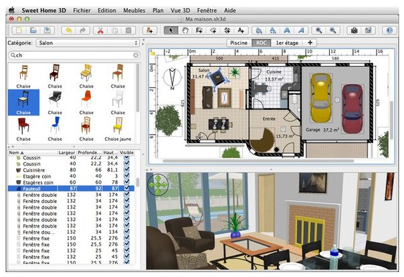The height and width of the screenshot is (277, 404).
Task: Click the Visible column header
Action: 126,153
